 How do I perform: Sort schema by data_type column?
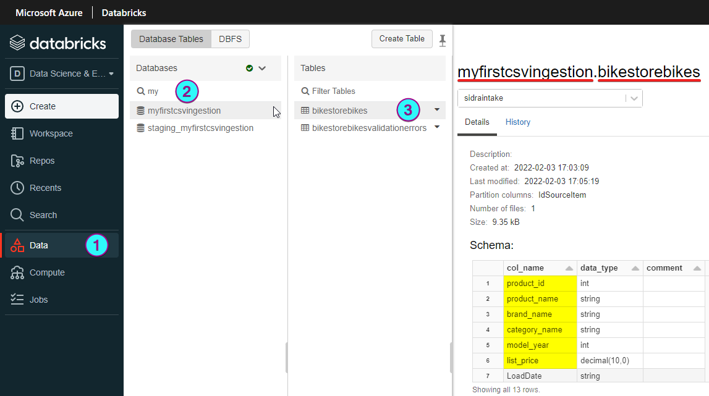pos(609,268)
